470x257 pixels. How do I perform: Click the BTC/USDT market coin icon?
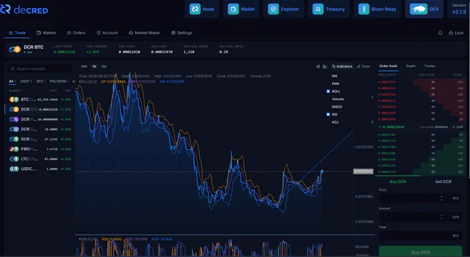[x=14, y=99]
